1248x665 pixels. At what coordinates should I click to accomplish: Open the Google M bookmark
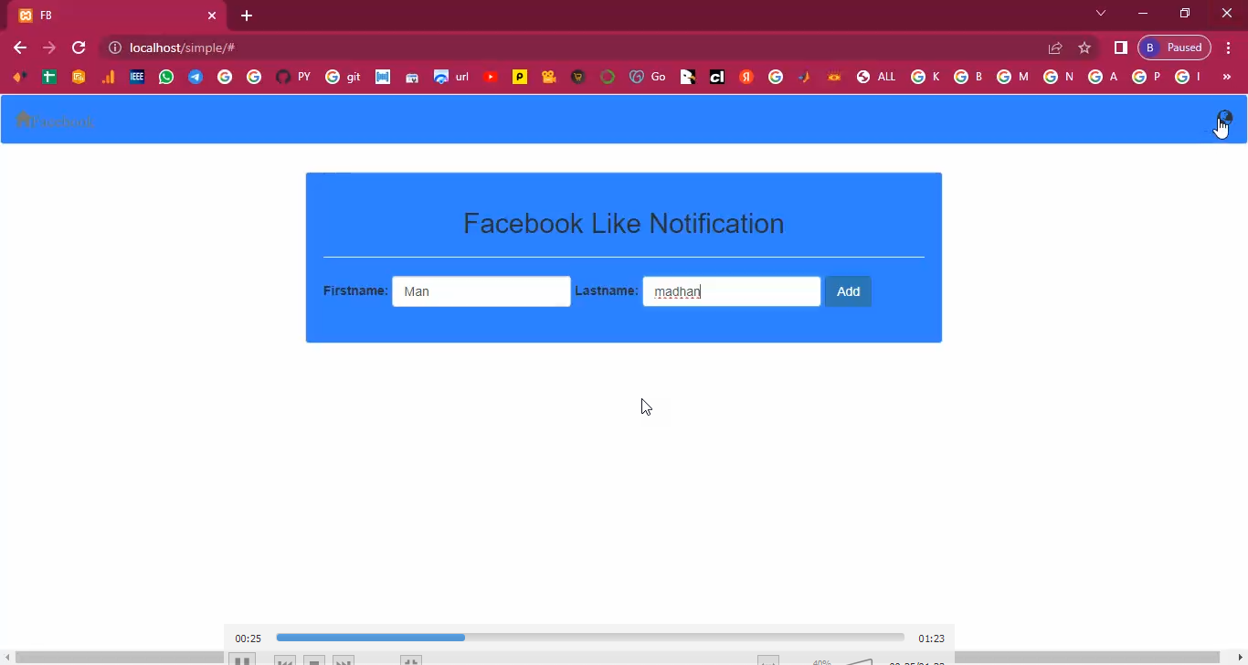1012,77
